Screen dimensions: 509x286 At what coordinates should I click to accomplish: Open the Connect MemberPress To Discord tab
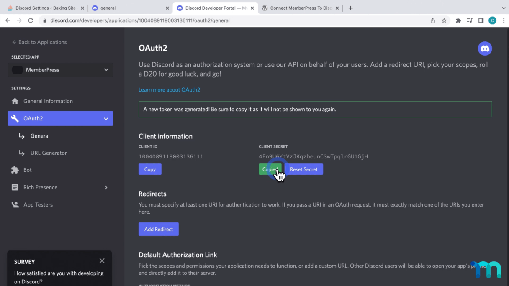click(x=300, y=8)
